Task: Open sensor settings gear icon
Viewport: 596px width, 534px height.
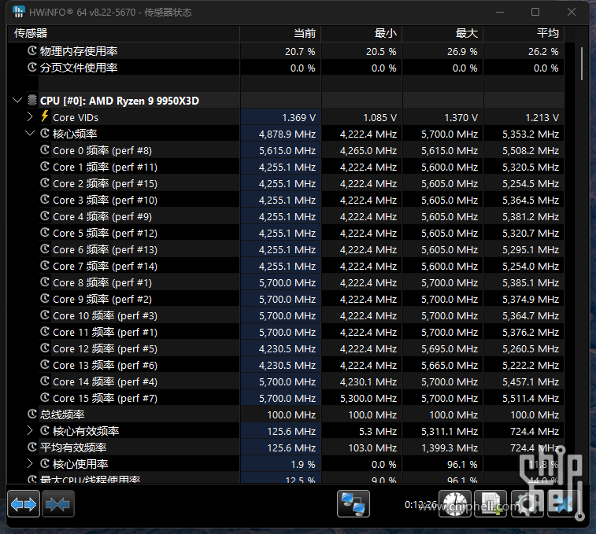Action: pos(528,504)
